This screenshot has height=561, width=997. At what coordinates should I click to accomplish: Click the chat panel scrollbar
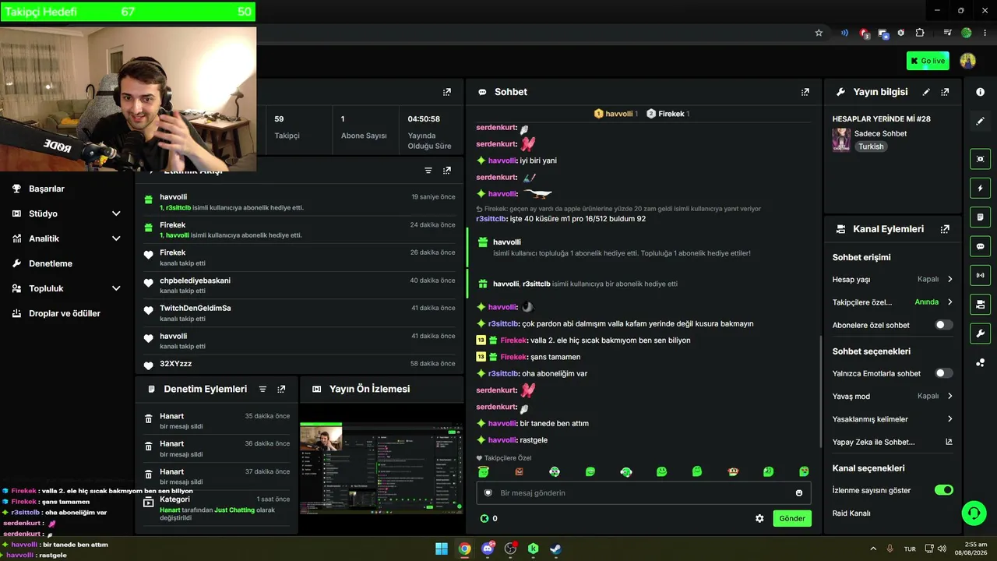[820, 390]
